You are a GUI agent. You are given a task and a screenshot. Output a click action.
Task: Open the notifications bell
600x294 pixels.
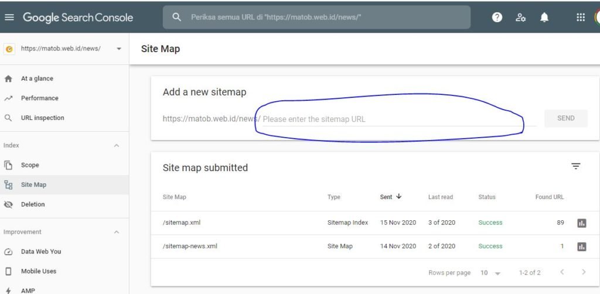click(544, 17)
